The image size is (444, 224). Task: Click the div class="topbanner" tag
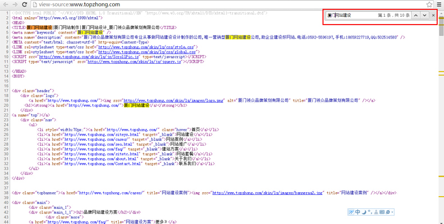point(36,193)
